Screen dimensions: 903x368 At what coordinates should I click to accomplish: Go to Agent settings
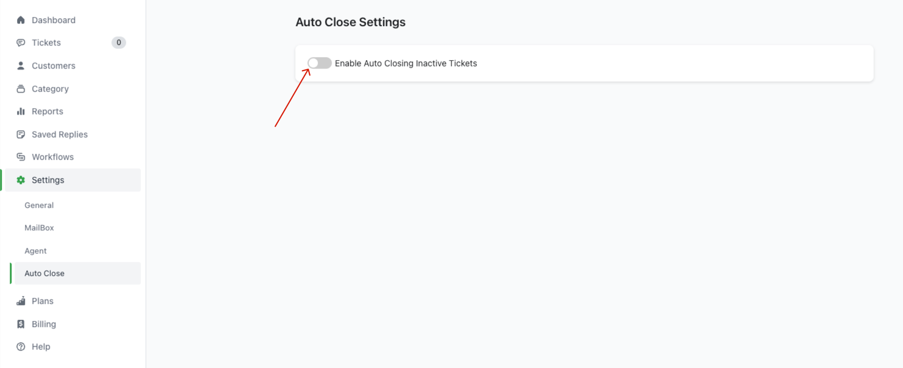(35, 251)
